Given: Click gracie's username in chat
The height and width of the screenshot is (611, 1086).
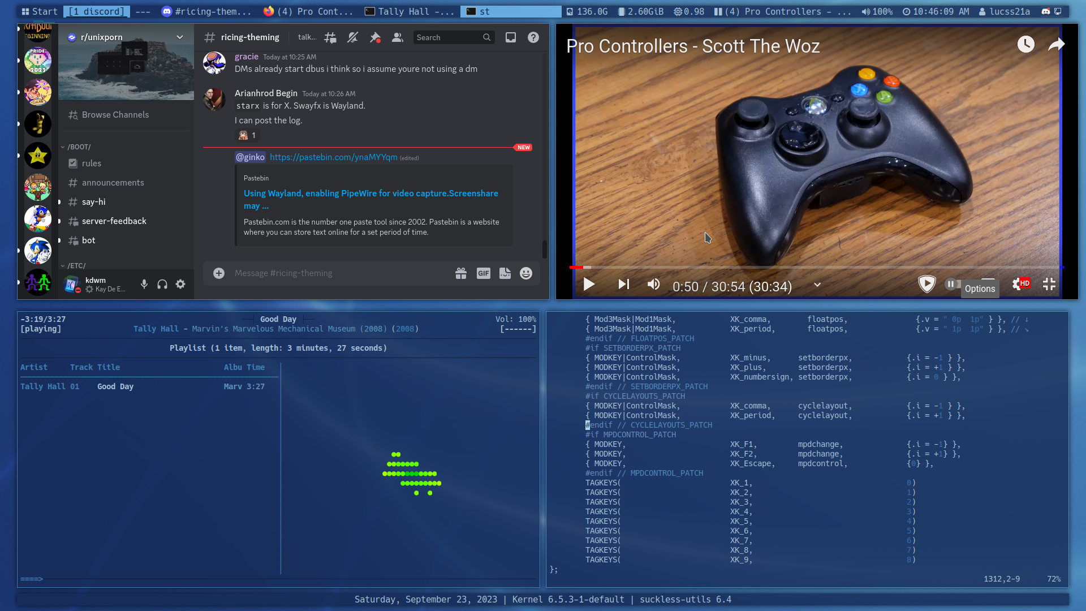Looking at the screenshot, I should (247, 57).
